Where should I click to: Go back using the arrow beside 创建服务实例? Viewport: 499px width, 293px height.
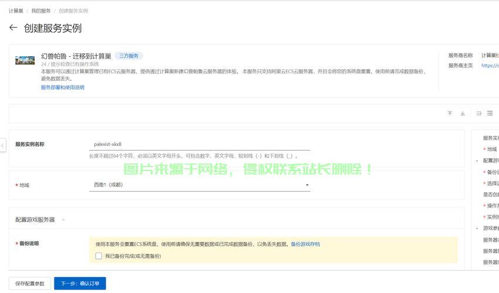click(13, 28)
